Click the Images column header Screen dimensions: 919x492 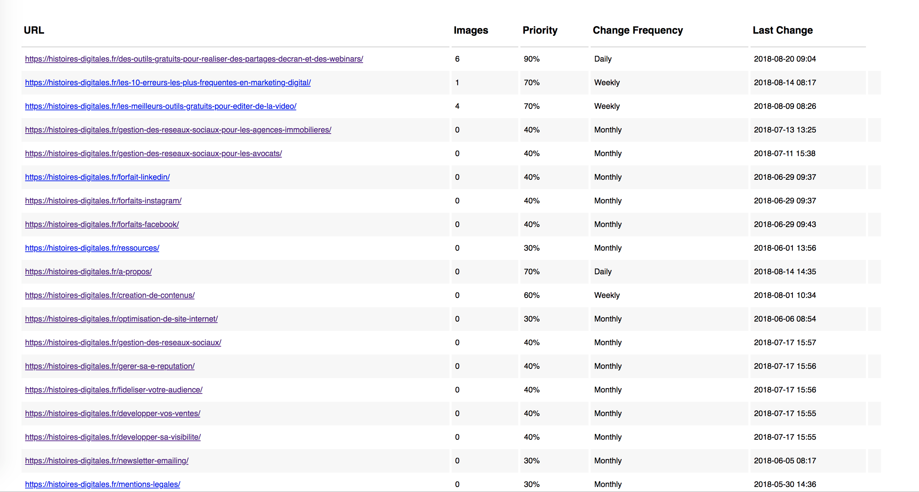pos(471,30)
